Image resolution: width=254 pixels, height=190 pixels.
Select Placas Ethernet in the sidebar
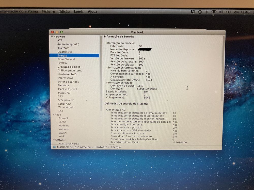click(x=67, y=89)
